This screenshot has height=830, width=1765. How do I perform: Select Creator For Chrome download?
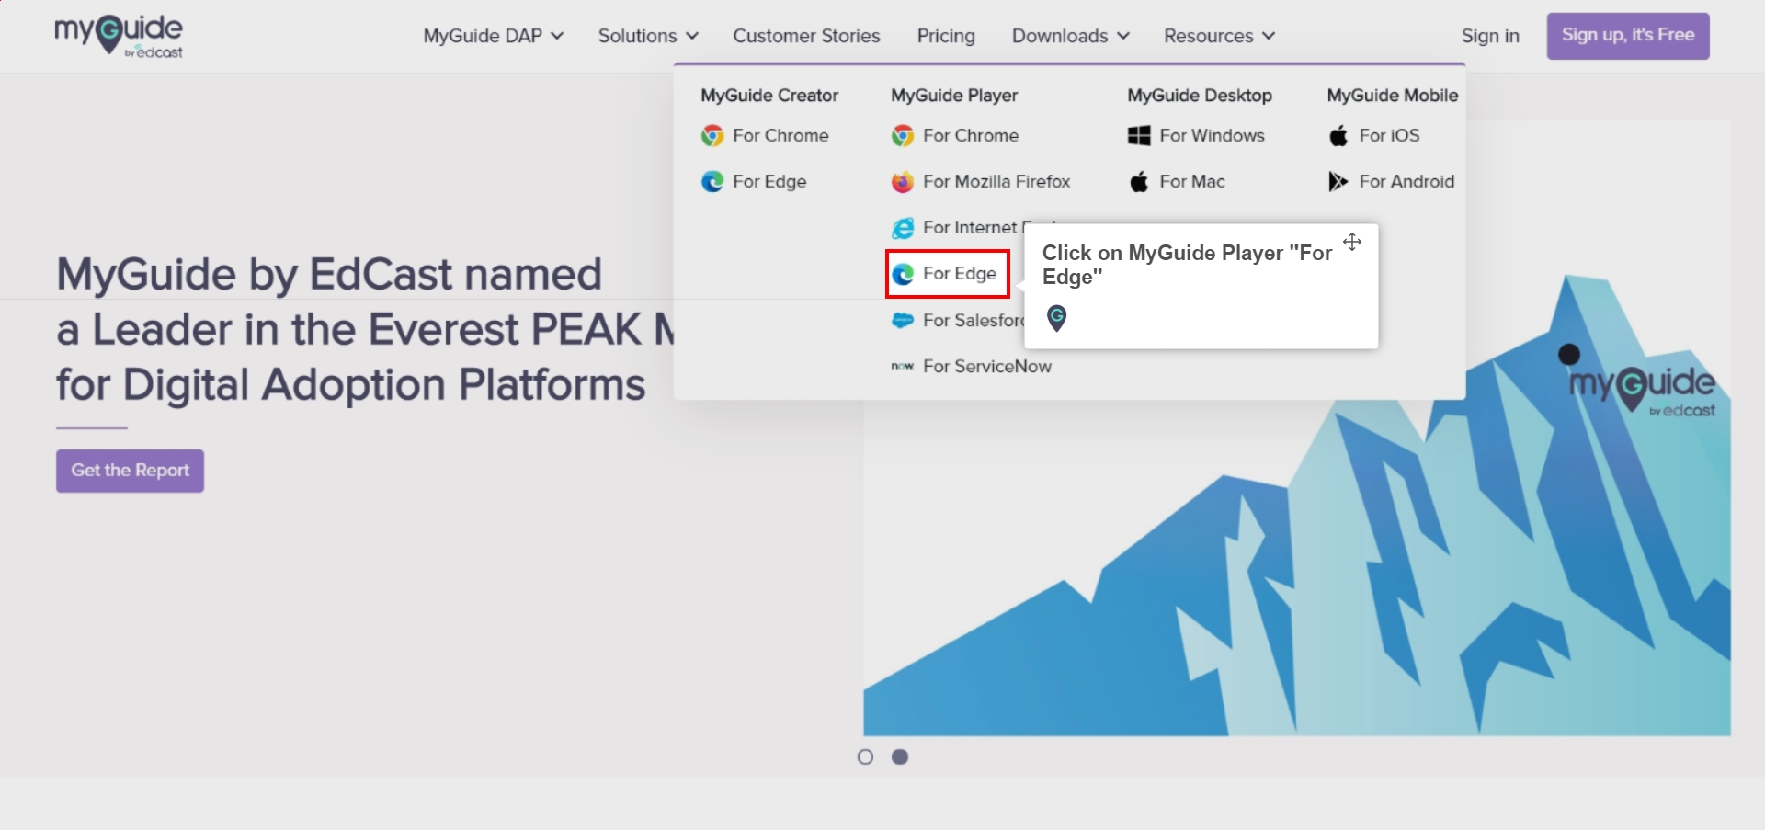765,136
